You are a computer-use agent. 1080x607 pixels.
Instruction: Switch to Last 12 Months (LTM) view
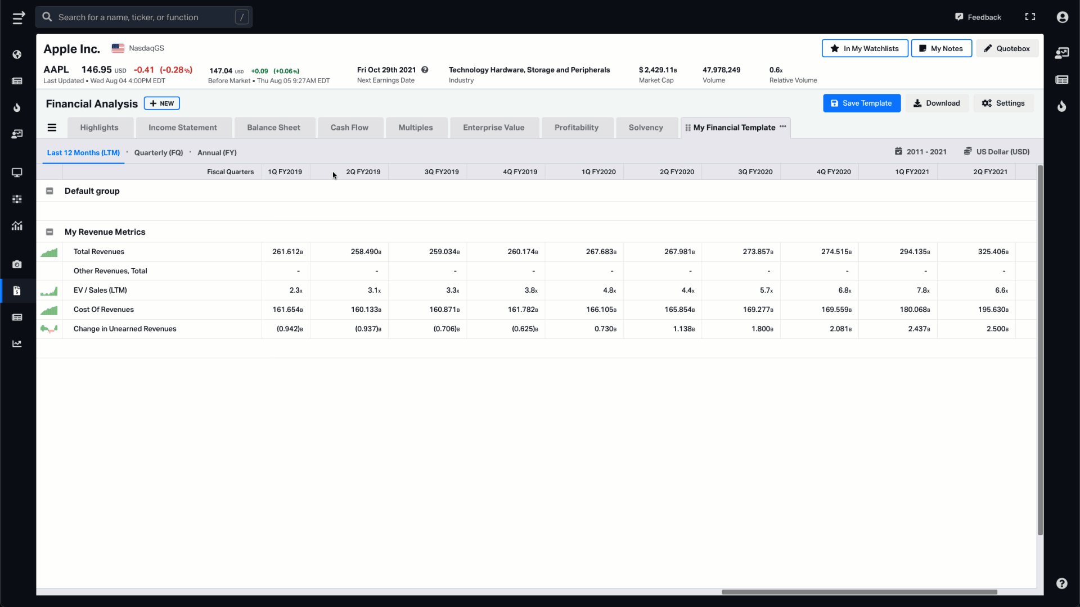tap(83, 153)
